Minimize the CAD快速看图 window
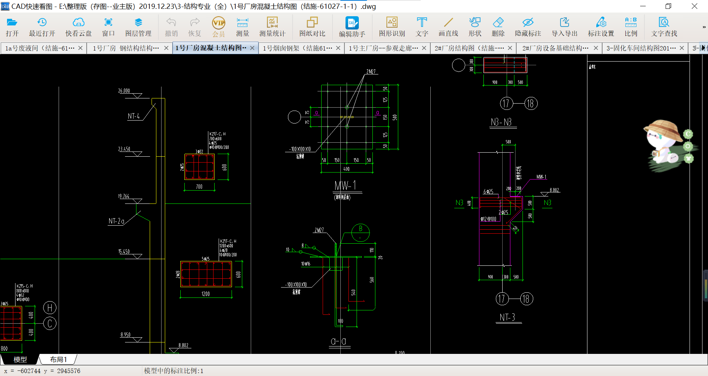Image resolution: width=708 pixels, height=376 pixels. click(643, 6)
